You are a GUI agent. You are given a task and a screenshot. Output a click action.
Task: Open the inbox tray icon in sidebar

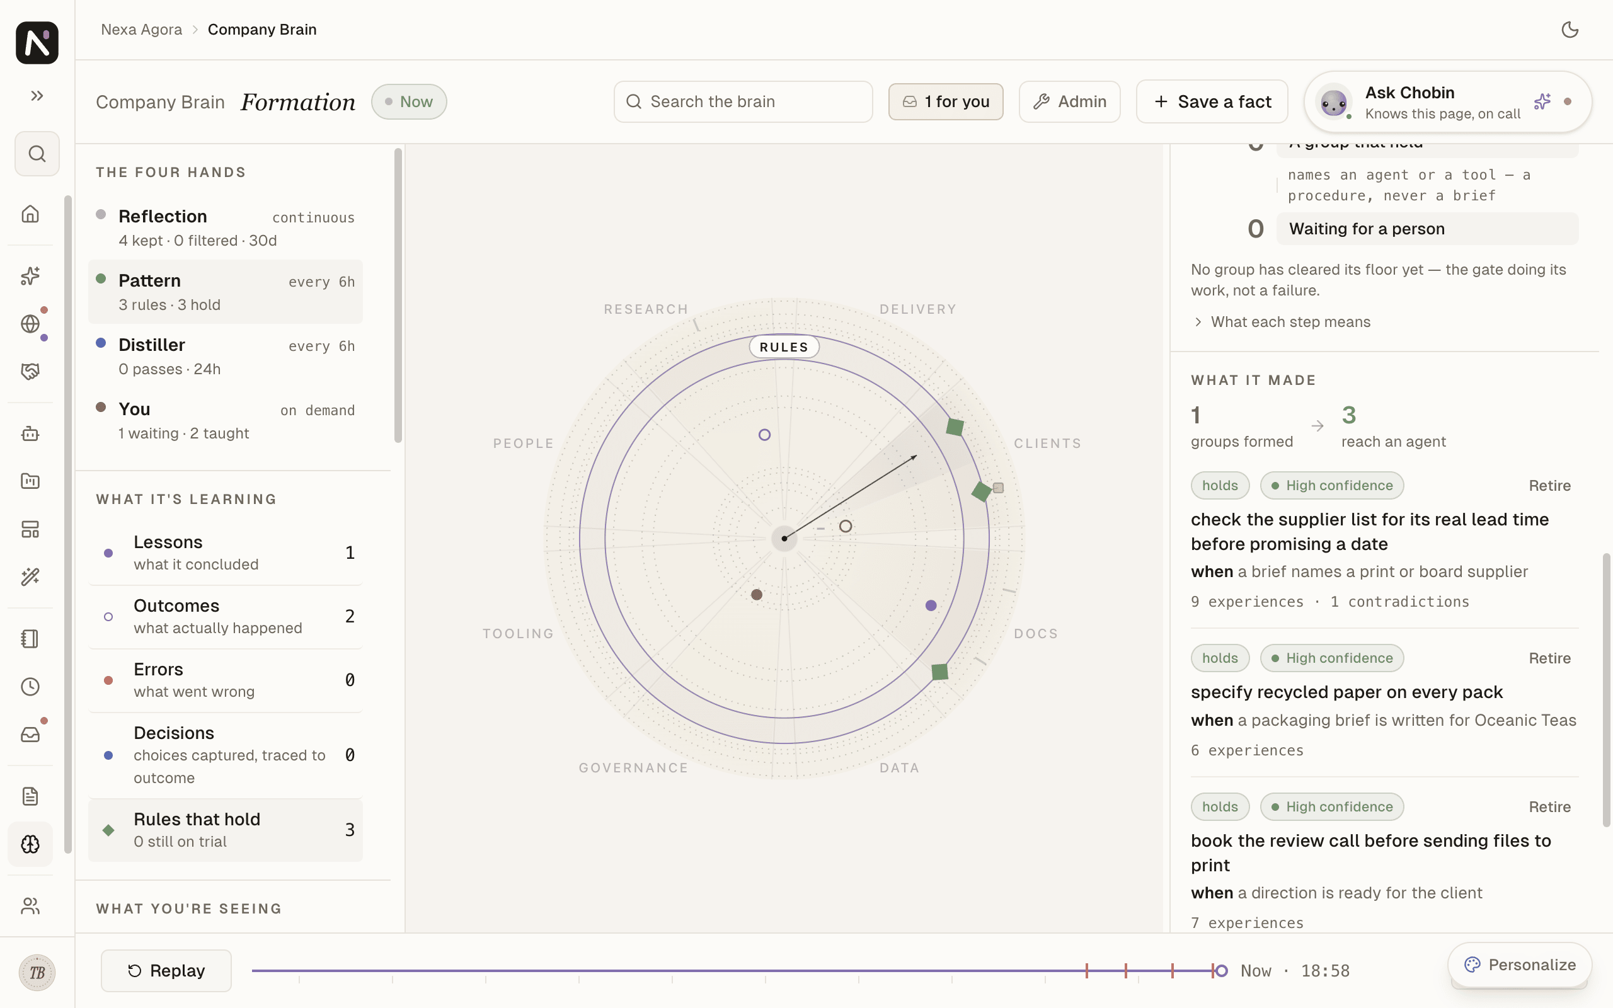point(30,735)
